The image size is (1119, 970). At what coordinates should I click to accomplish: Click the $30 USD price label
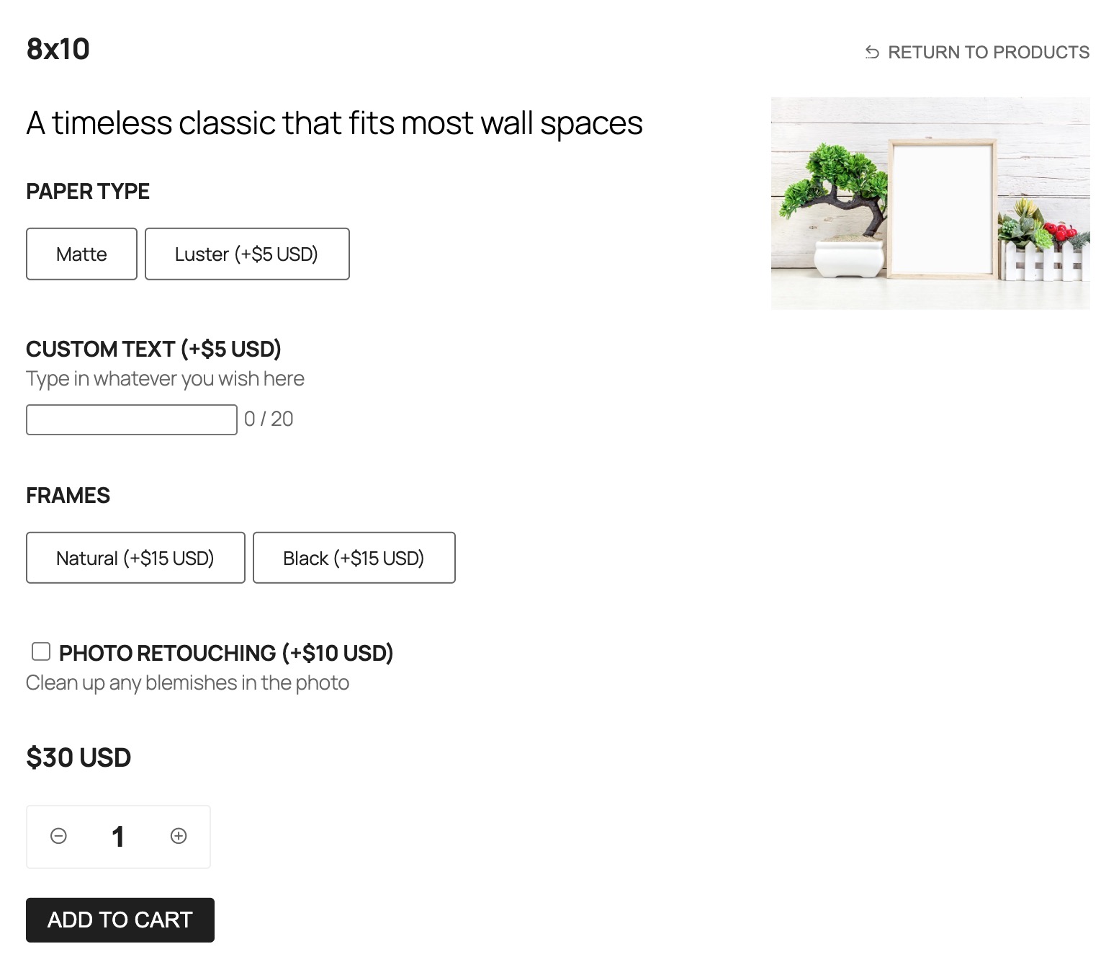[78, 757]
